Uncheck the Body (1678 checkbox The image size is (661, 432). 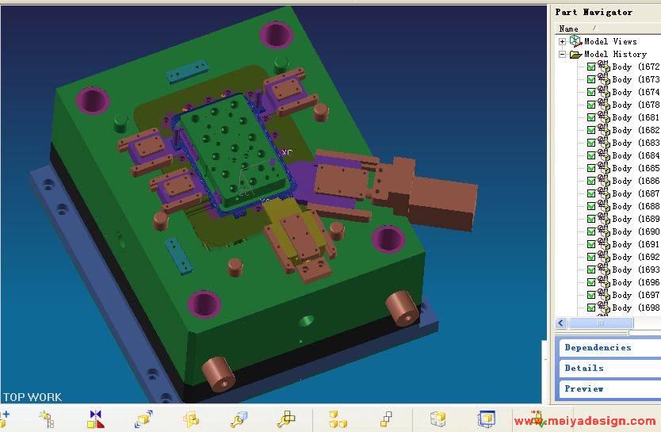(591, 105)
